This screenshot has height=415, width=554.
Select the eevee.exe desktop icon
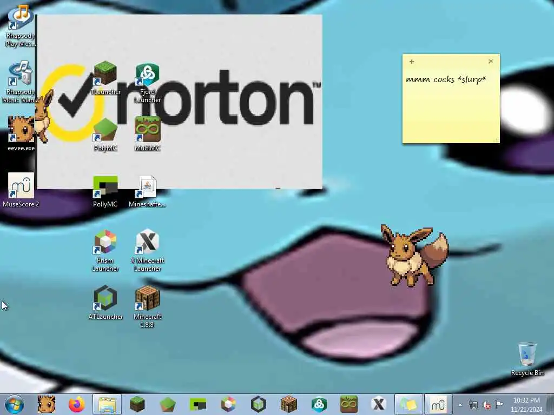point(21,133)
